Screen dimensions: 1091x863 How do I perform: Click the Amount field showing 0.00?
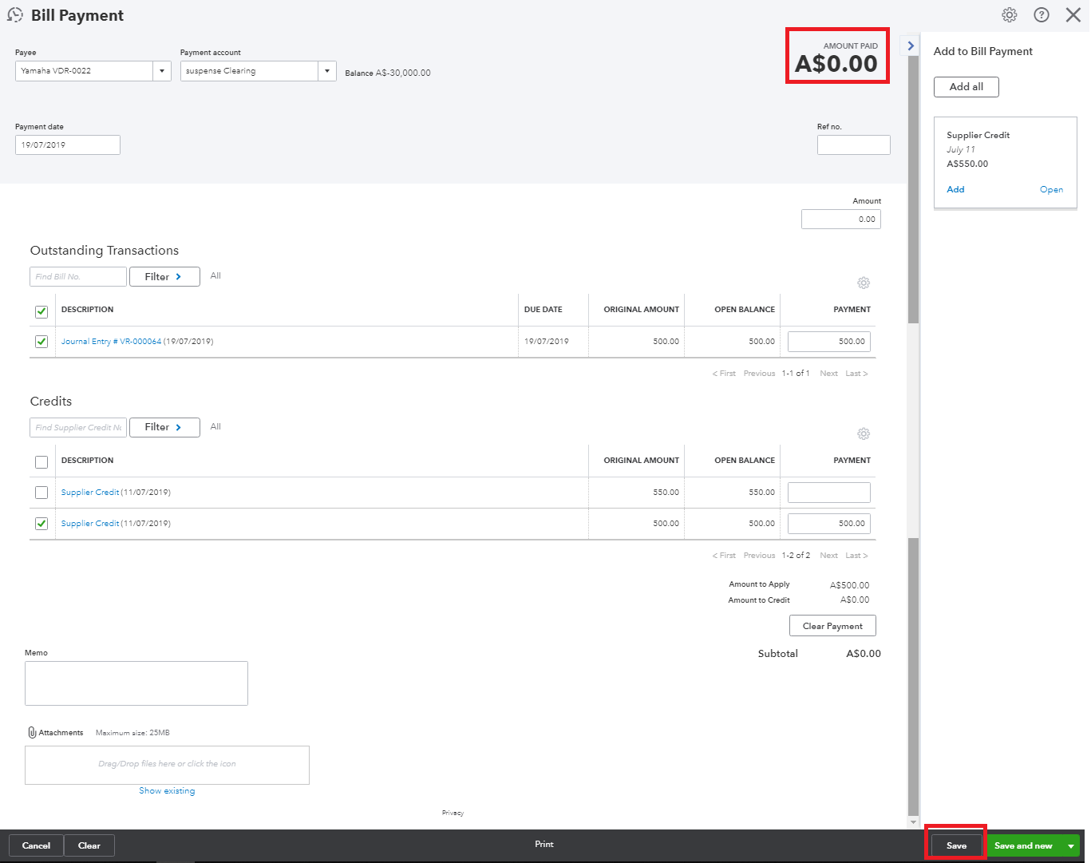(x=840, y=219)
